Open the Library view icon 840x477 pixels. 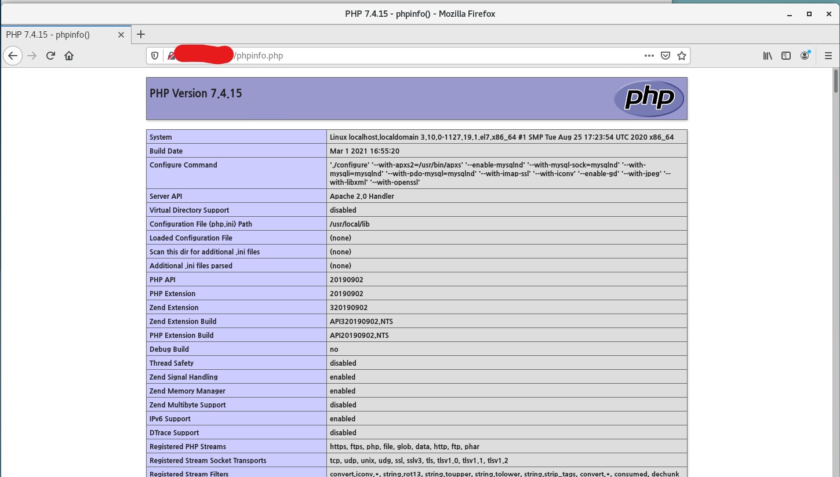tap(768, 56)
